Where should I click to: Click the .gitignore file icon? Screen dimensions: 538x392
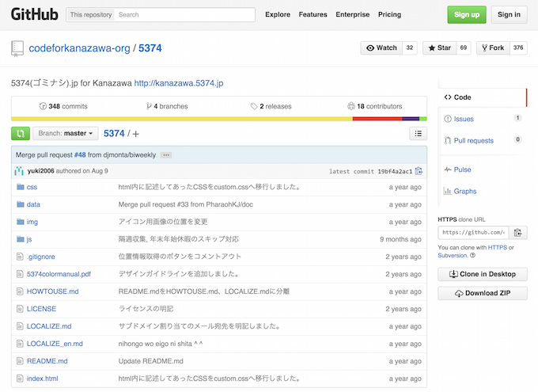[20, 257]
